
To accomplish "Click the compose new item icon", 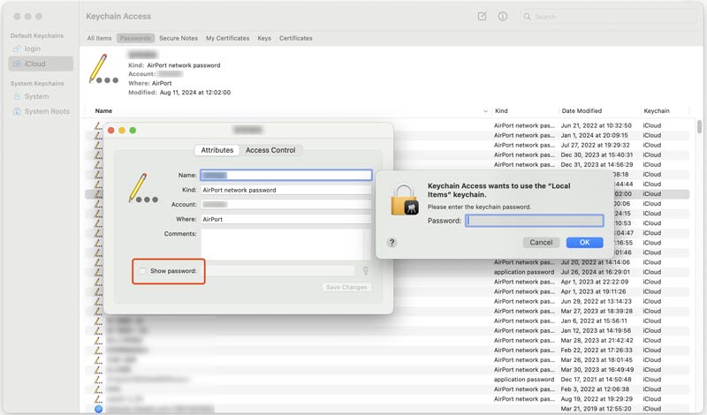I will (482, 17).
